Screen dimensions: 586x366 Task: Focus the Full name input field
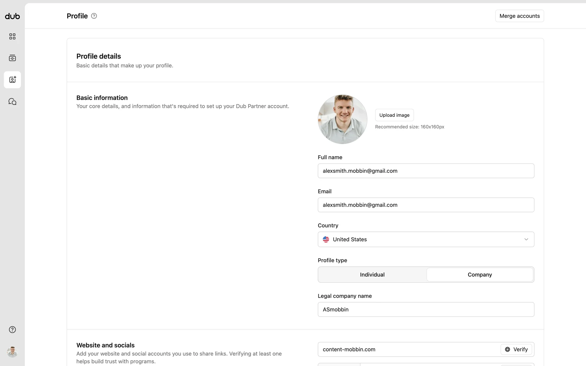pyautogui.click(x=425, y=171)
